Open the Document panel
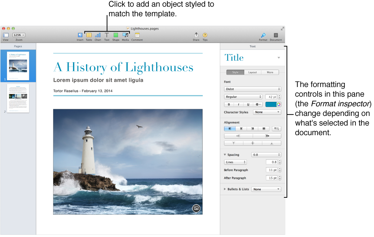Image resolution: width=374 pixels, height=237 pixels. pyautogui.click(x=276, y=36)
